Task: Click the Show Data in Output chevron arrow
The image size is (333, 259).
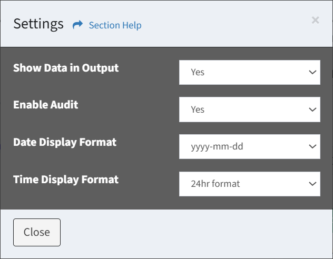Action: coord(312,72)
